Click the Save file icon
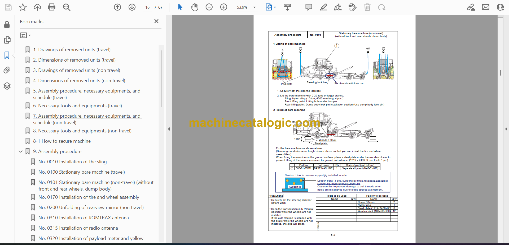Viewport: 509px width, 245px height. pos(8,7)
